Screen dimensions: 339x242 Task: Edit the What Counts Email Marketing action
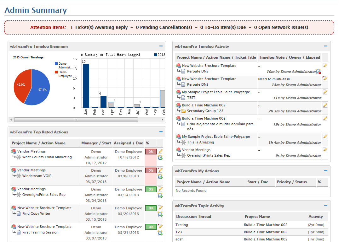[160, 151]
